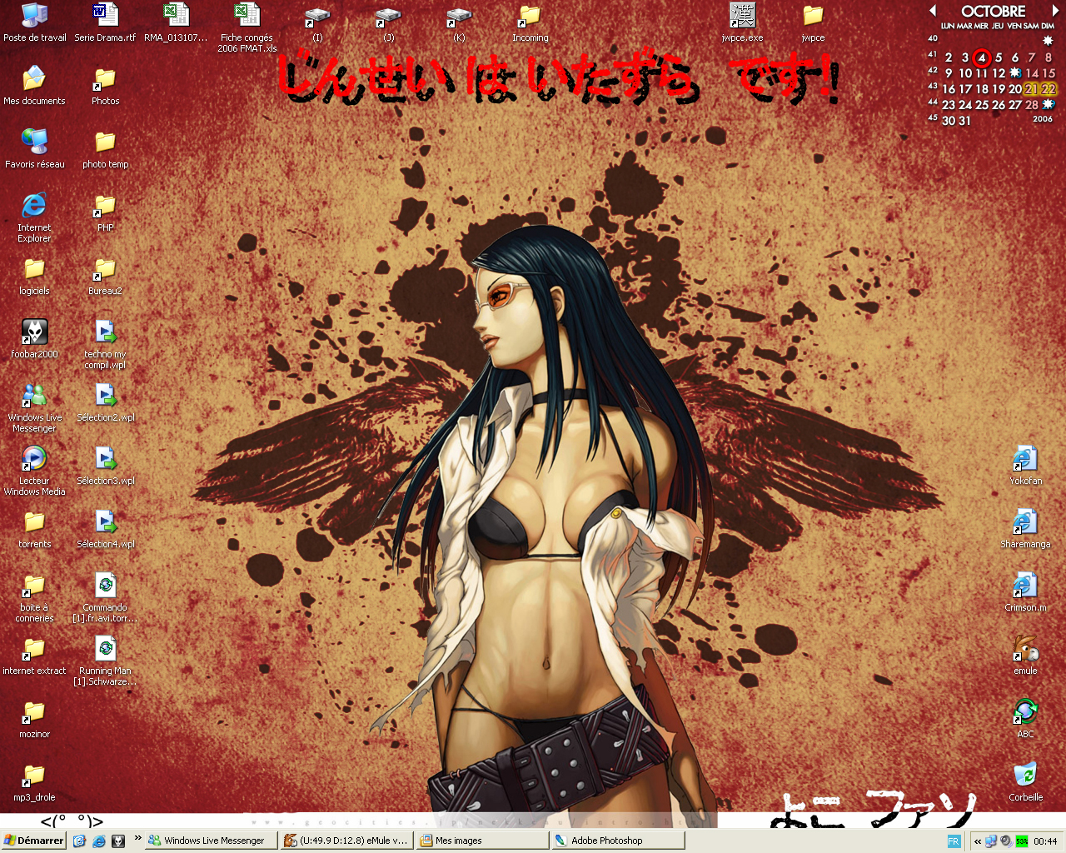This screenshot has width=1066, height=853.
Task: Switch to Windows Live Messenger taskbar button
Action: (211, 841)
